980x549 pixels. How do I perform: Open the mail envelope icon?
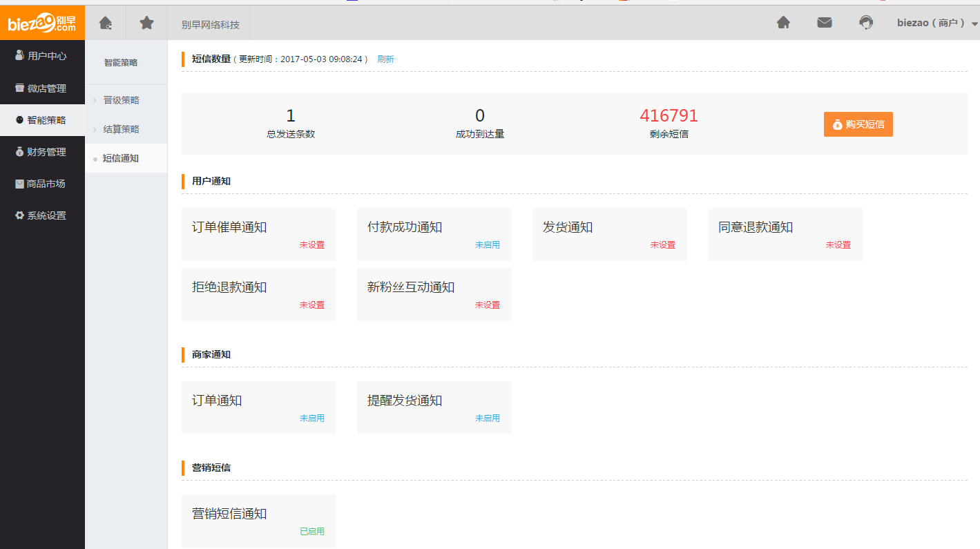[824, 23]
